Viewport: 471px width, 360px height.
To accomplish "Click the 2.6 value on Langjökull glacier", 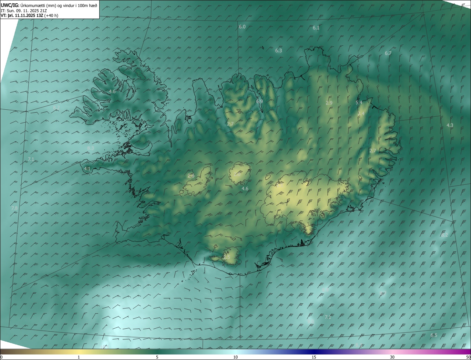I will (191, 176).
